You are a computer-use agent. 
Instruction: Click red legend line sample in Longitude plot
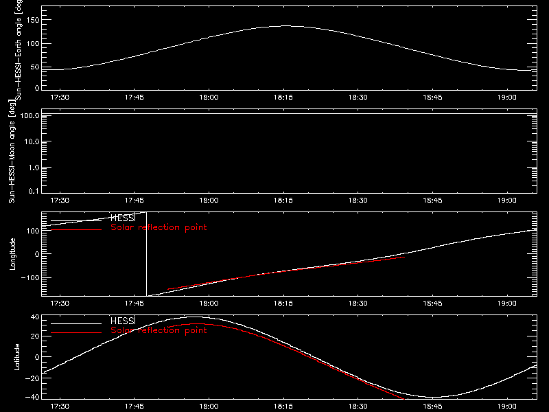(76, 230)
